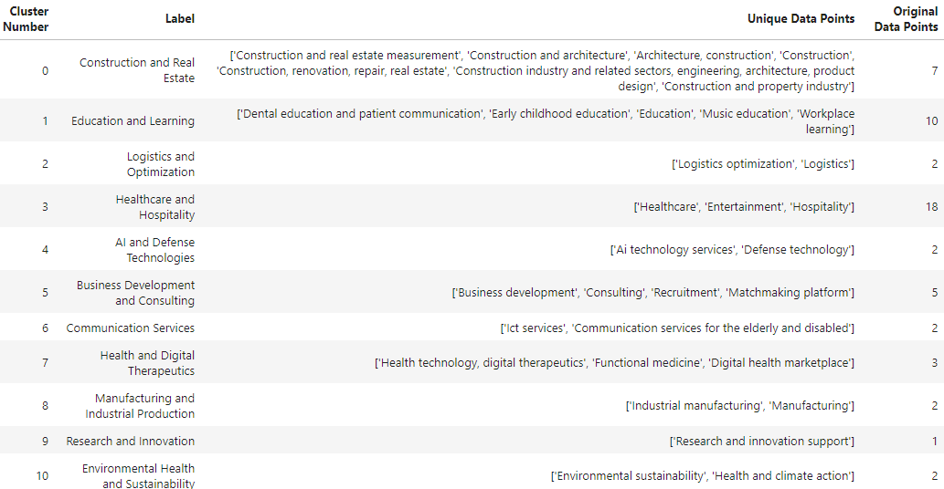Click the Unique Data Points column header
This screenshot has height=489, width=944.
[x=801, y=19]
